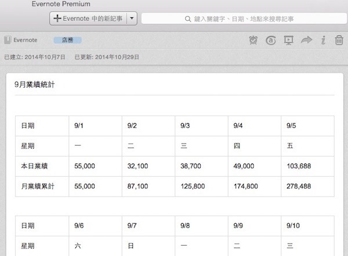Delete the note with the trash icon
This screenshot has width=348, height=256.
(x=339, y=40)
